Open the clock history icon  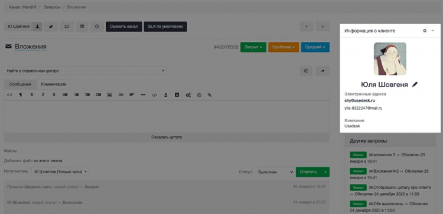point(97,27)
